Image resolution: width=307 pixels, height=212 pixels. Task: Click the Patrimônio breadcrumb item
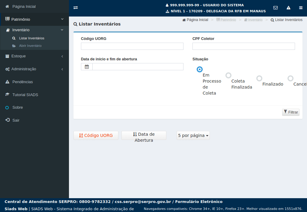click(x=226, y=20)
